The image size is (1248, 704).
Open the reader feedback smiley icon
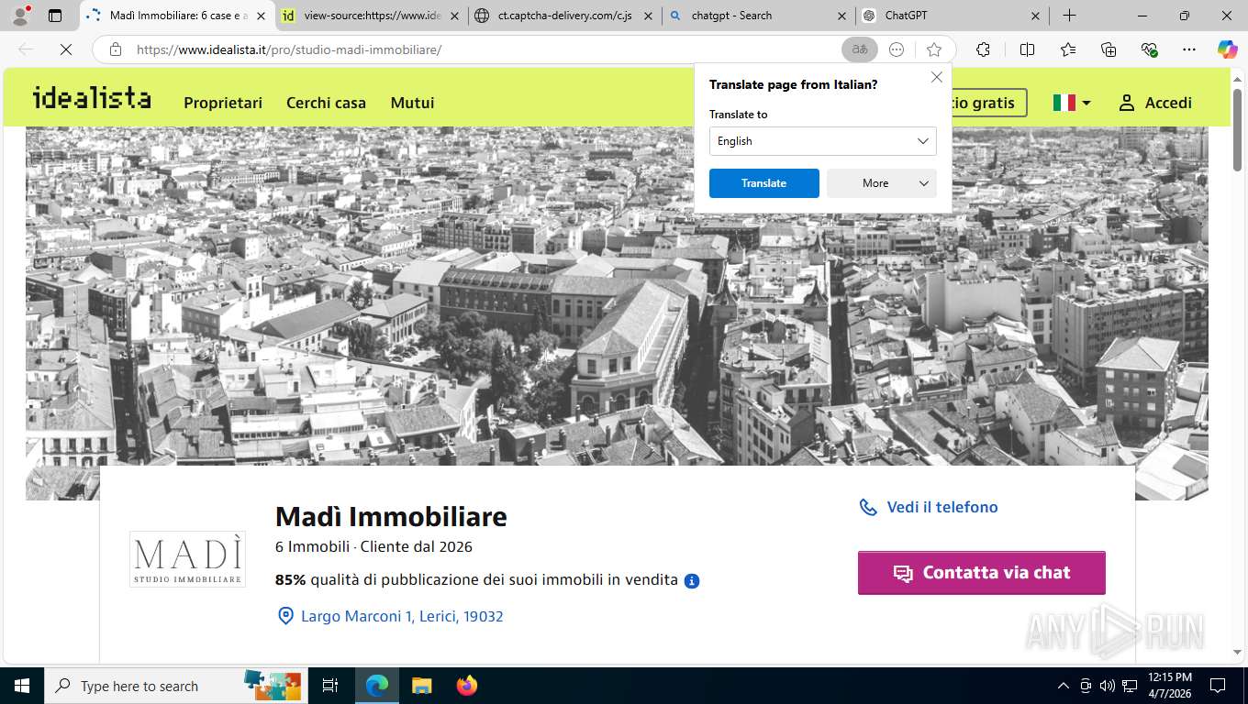897,49
